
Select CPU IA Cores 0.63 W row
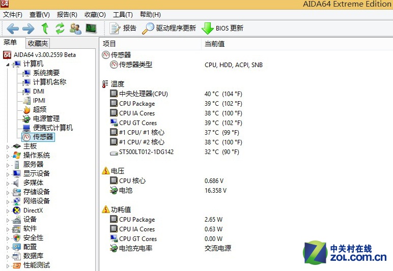166,229
